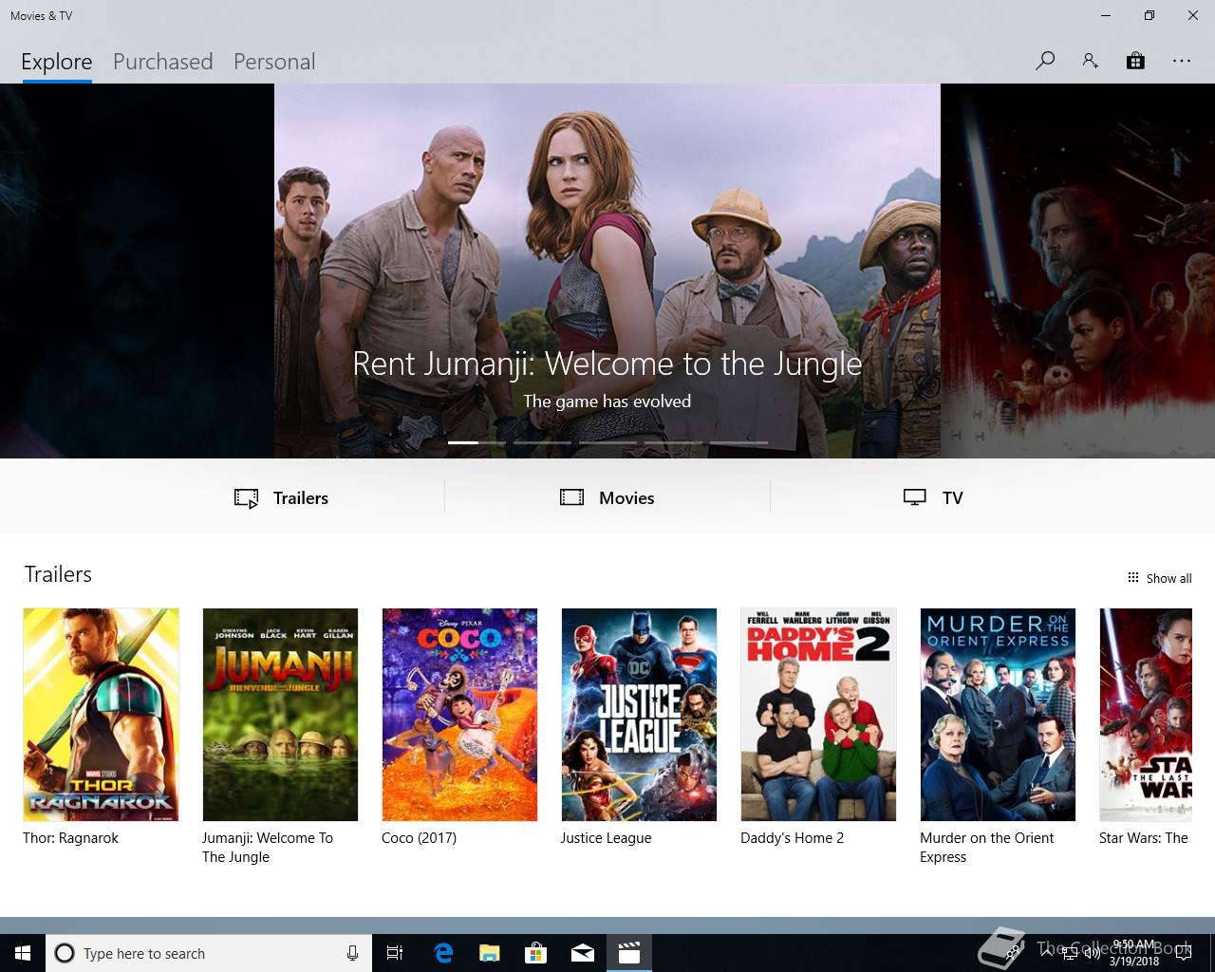Select the fourth carousel page indicator
The image size is (1215, 972).
[673, 442]
